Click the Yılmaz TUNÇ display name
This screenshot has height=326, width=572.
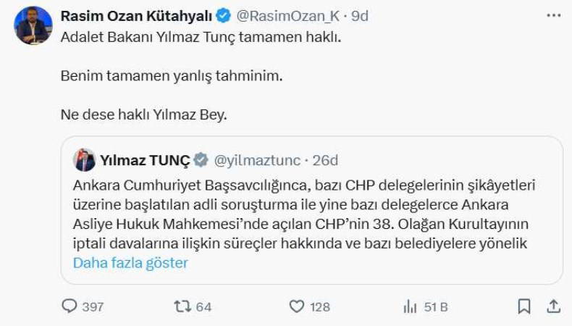[x=145, y=160]
